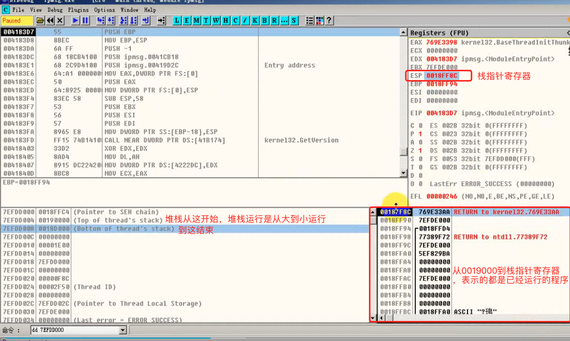Viewport: 570px width, 341px height.
Task: Click the Step into toolbar icon
Action: tap(101, 20)
